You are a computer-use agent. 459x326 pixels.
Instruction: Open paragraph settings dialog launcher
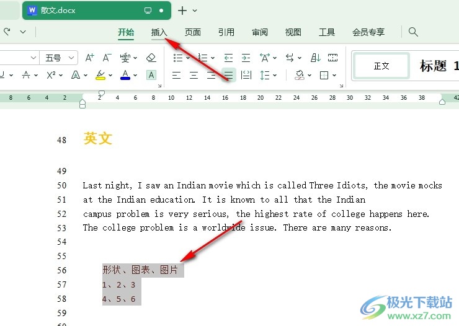341,86
